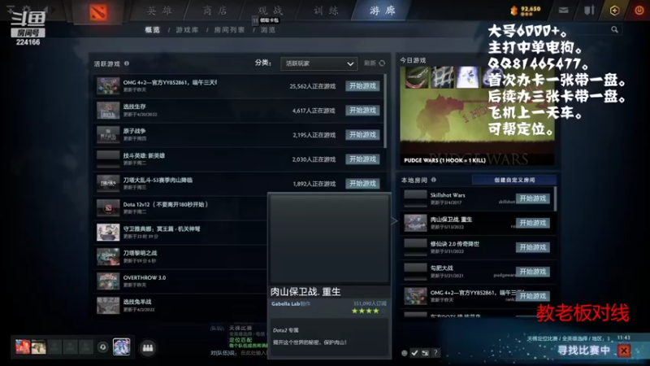Click the round coach icon beside party slots
This screenshot has width=650, height=366.
103,347
